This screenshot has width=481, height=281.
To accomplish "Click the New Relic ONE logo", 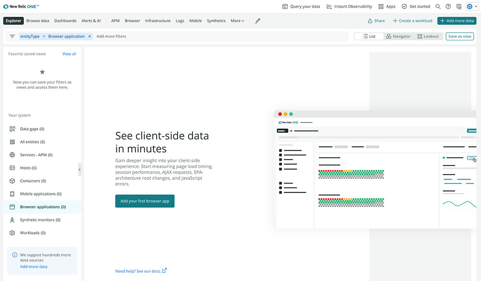I will click(x=21, y=6).
